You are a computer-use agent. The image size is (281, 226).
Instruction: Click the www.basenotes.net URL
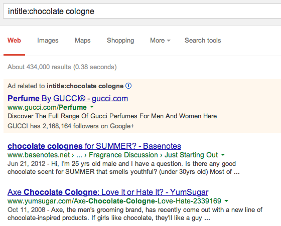(x=39, y=155)
